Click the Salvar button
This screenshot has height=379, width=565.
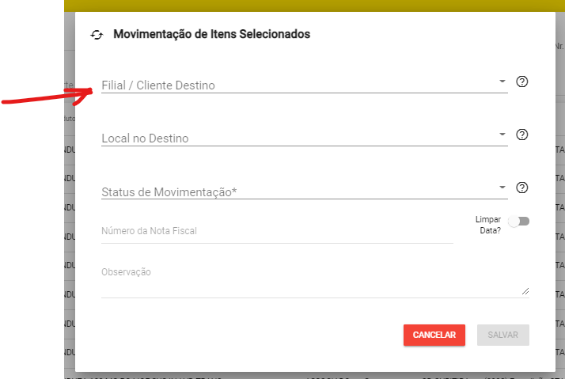[x=502, y=335]
